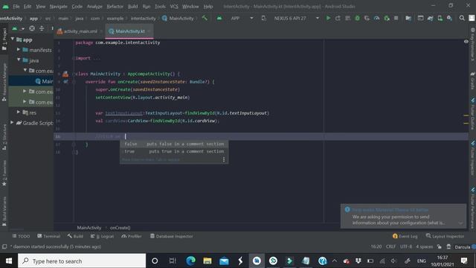Image resolution: width=476 pixels, height=268 pixels.
Task: Expand the notification balloon chevron
Action: point(460,223)
